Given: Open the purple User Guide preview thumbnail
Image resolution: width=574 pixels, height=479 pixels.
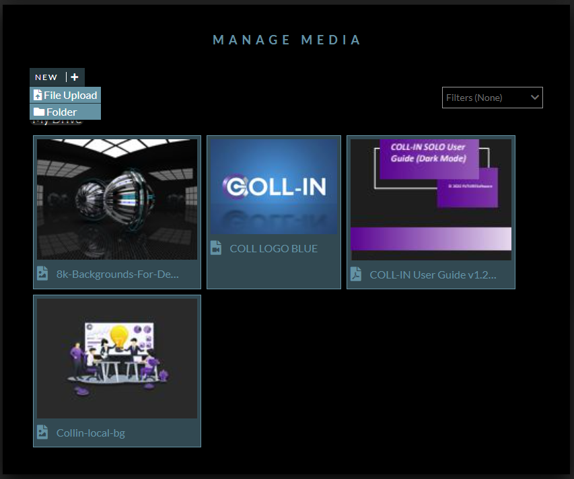Looking at the screenshot, I should [x=431, y=199].
